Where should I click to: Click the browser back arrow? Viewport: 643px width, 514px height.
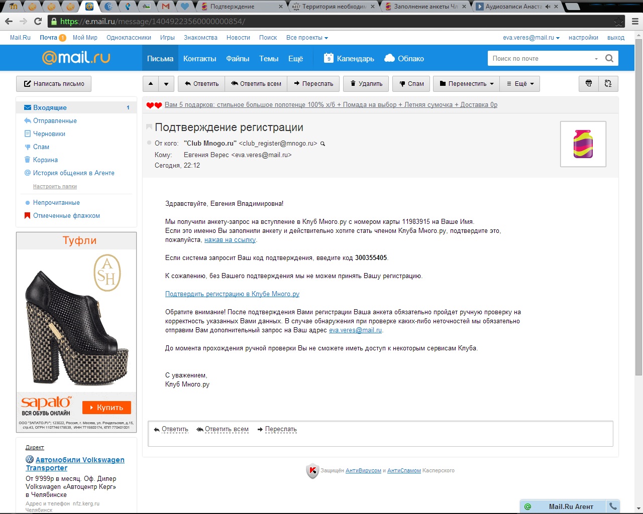tap(9, 21)
